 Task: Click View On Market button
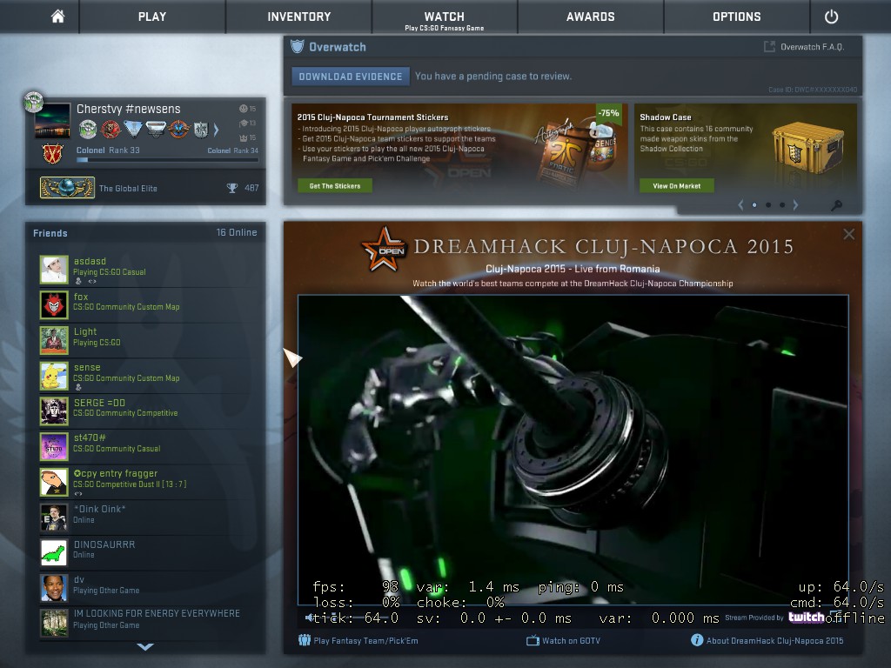point(676,186)
